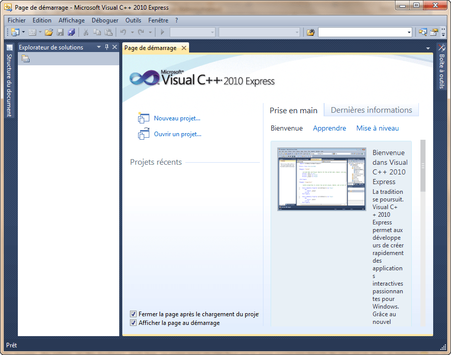This screenshot has width=451, height=355.
Task: Click the Cut scissors icon
Action: [x=86, y=32]
